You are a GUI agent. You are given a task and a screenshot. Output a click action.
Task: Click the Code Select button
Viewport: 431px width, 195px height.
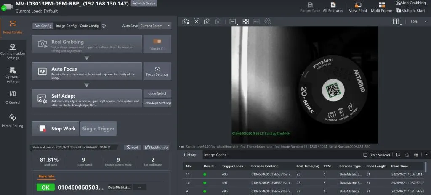click(157, 93)
